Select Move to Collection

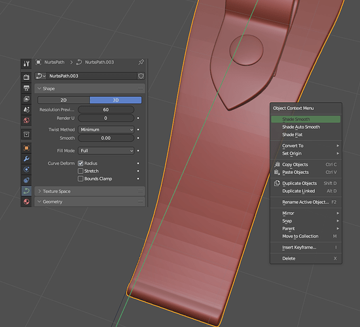tap(306, 236)
